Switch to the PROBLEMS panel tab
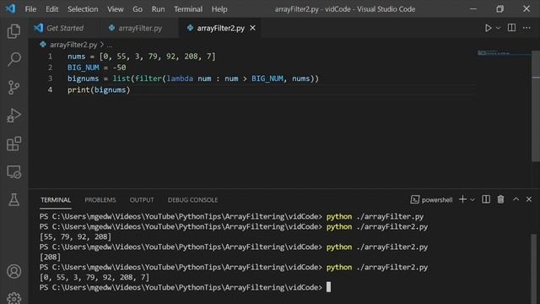This screenshot has height=304, width=540. (100, 200)
